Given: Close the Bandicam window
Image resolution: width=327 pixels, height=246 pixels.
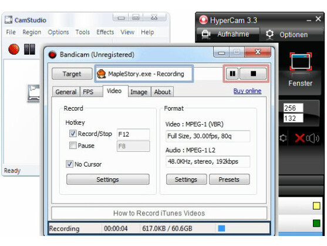Looking at the screenshot, I should (258, 52).
